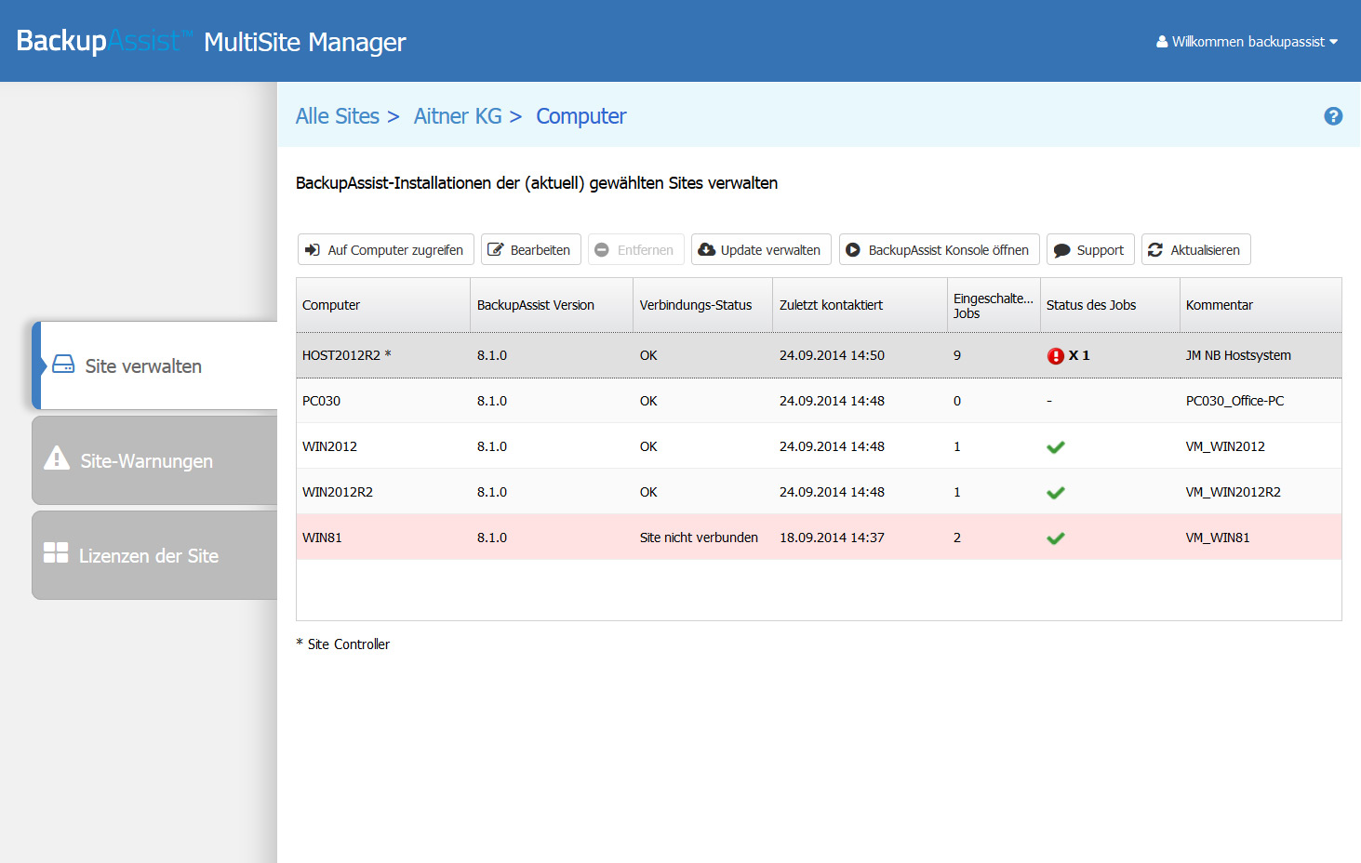Viewport: 1361px width, 863px height.
Task: Click the date 24.09.2014 14:50
Action: (x=832, y=355)
